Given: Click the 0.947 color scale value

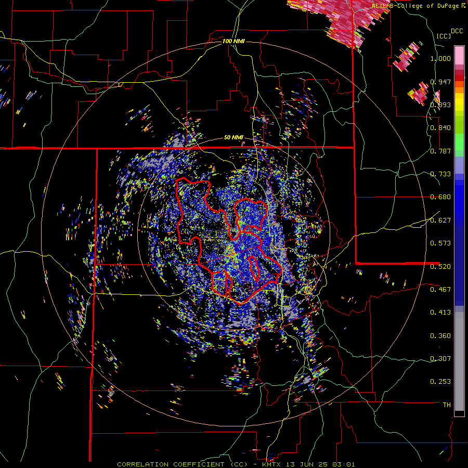Looking at the screenshot, I should coord(440,82).
